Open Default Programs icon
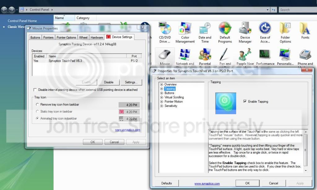317x190 pixels. pos(225,33)
